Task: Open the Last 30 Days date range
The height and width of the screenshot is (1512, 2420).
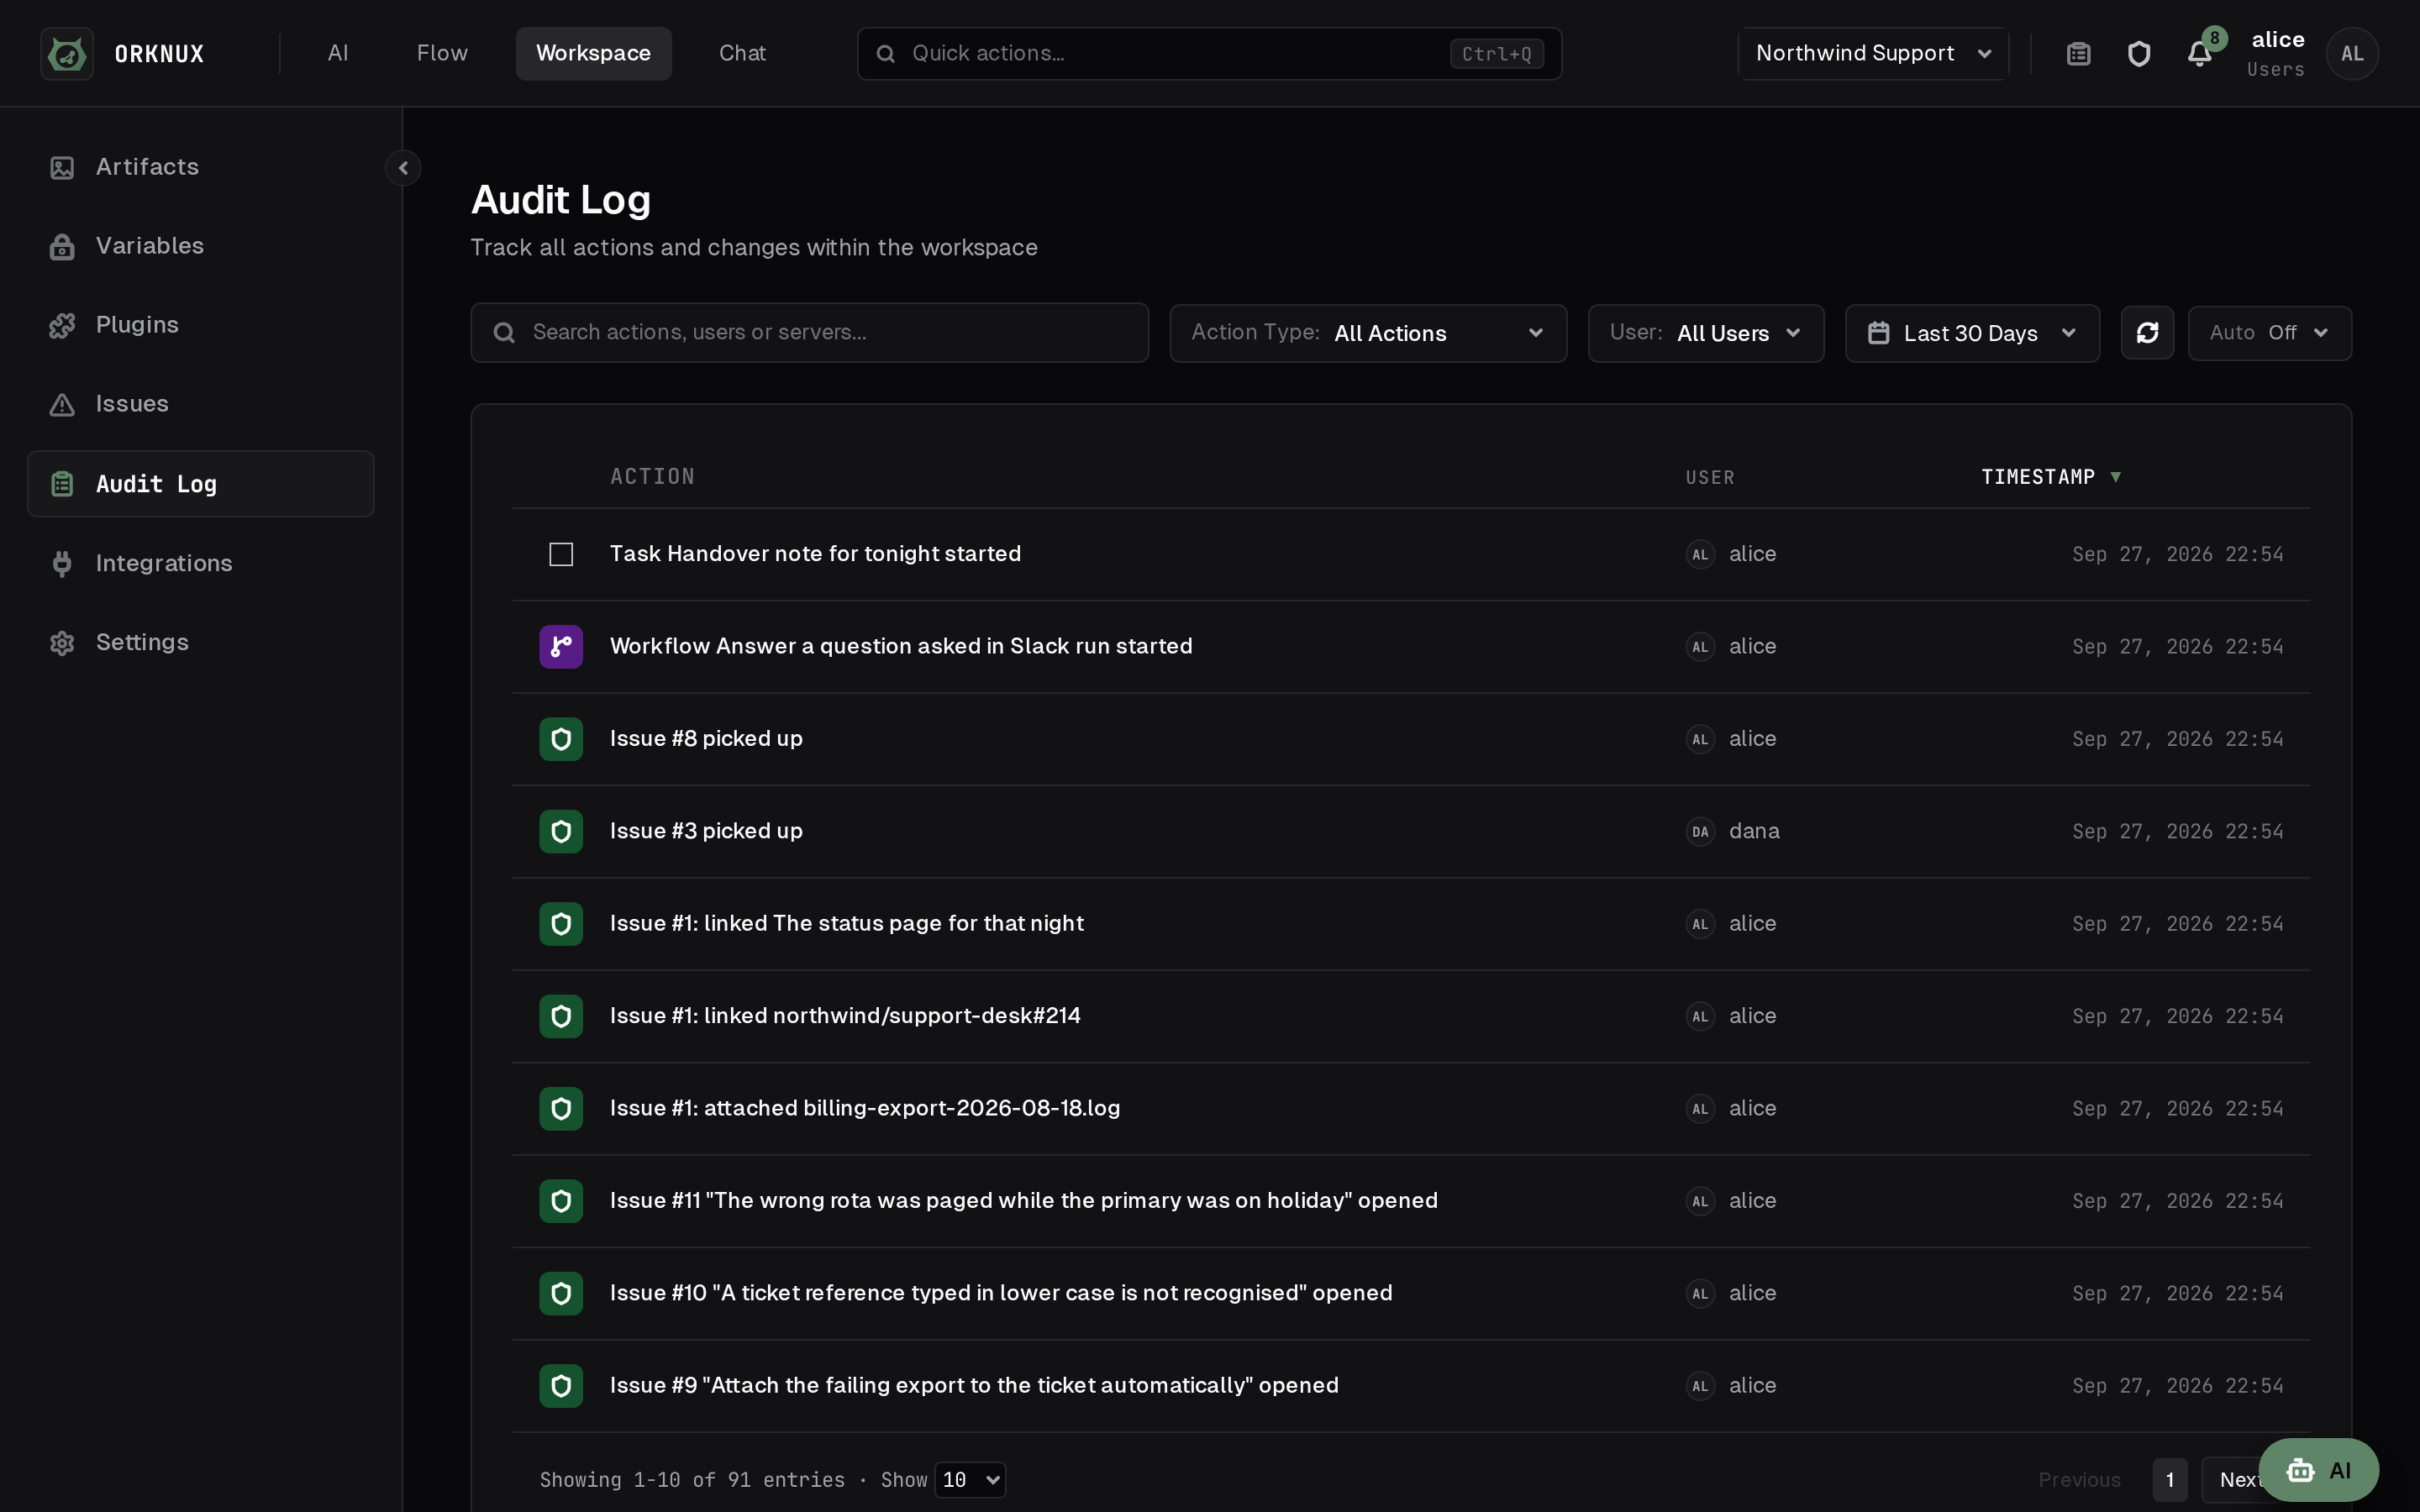Action: [1972, 333]
